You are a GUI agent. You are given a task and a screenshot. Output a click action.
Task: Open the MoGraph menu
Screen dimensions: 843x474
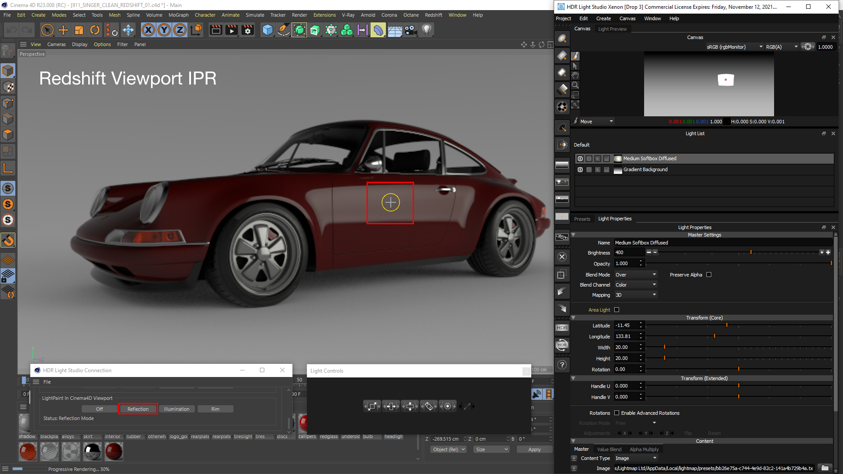(179, 15)
